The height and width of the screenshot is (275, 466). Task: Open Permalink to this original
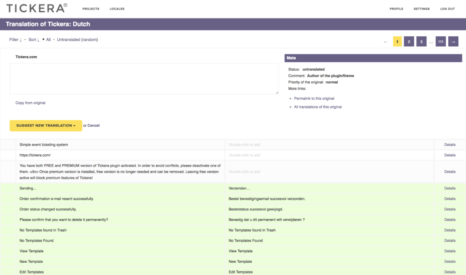coord(314,98)
